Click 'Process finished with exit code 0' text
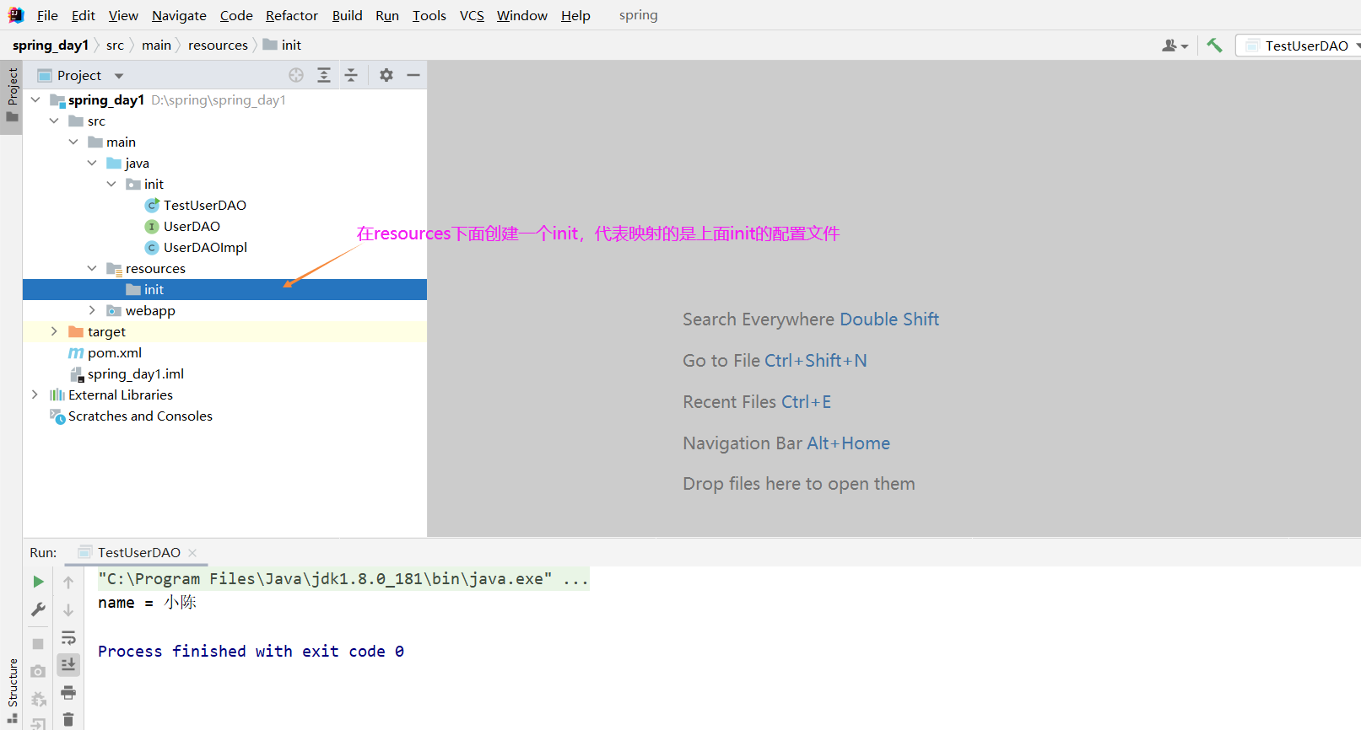This screenshot has height=730, width=1361. coord(251,651)
